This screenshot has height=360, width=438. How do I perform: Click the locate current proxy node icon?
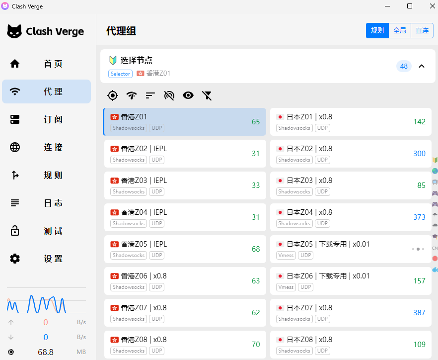(112, 95)
